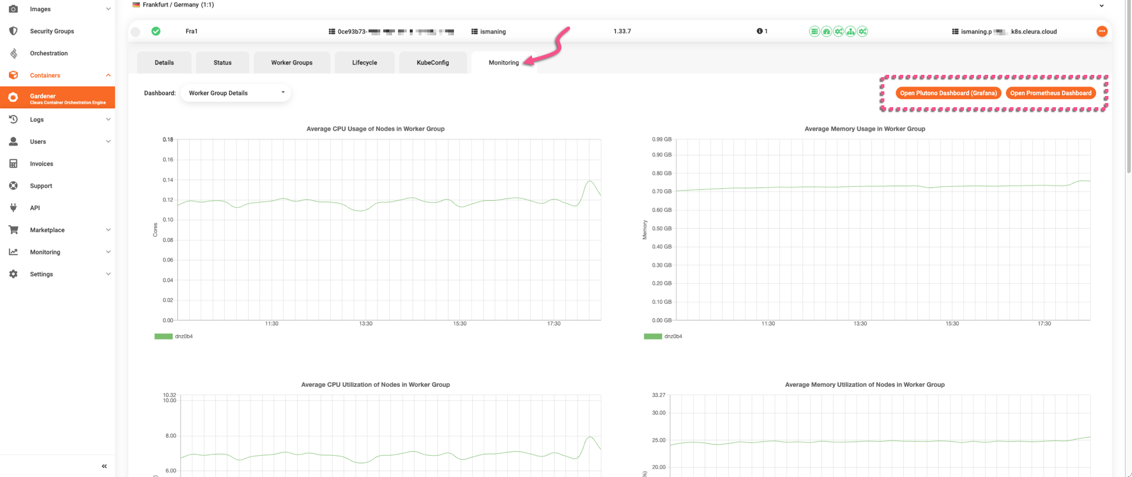1132x477 pixels.
Task: Switch to the Worker Groups tab
Action: (292, 62)
